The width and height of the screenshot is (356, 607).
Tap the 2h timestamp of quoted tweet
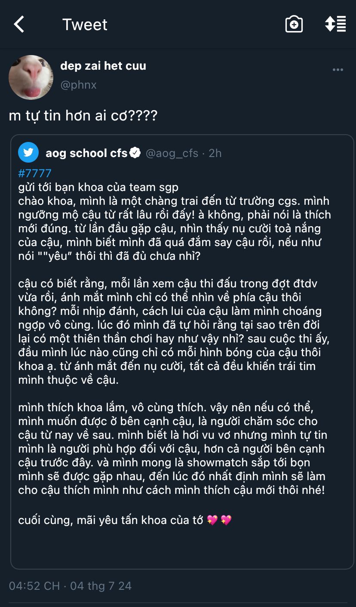(215, 153)
